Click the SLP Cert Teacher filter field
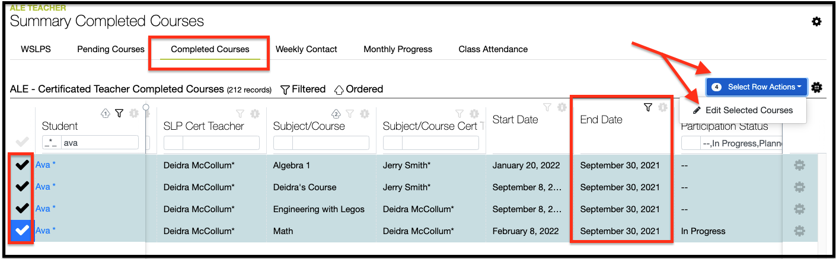This screenshot has height=259, width=836. [x=221, y=143]
